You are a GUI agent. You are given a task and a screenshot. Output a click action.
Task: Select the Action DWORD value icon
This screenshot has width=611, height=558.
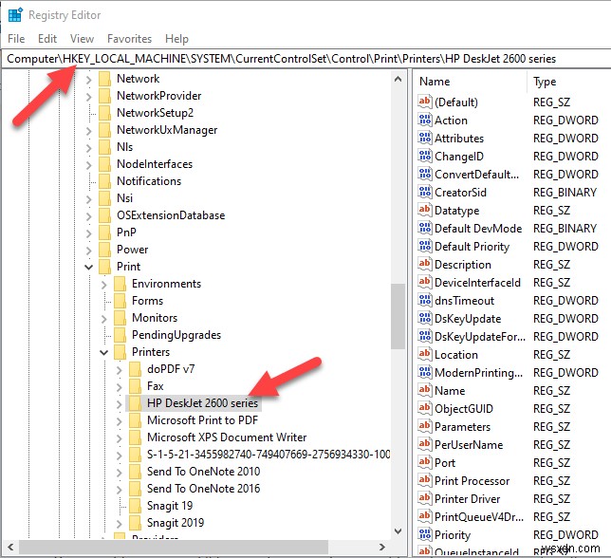425,120
